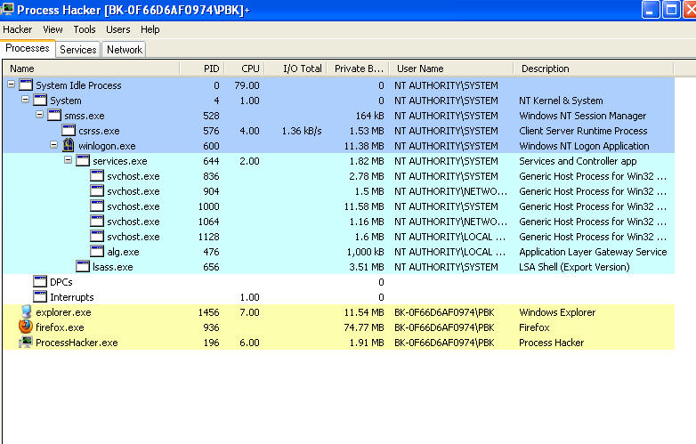Select the explorer.exe process name
696x444 pixels.
63,312
